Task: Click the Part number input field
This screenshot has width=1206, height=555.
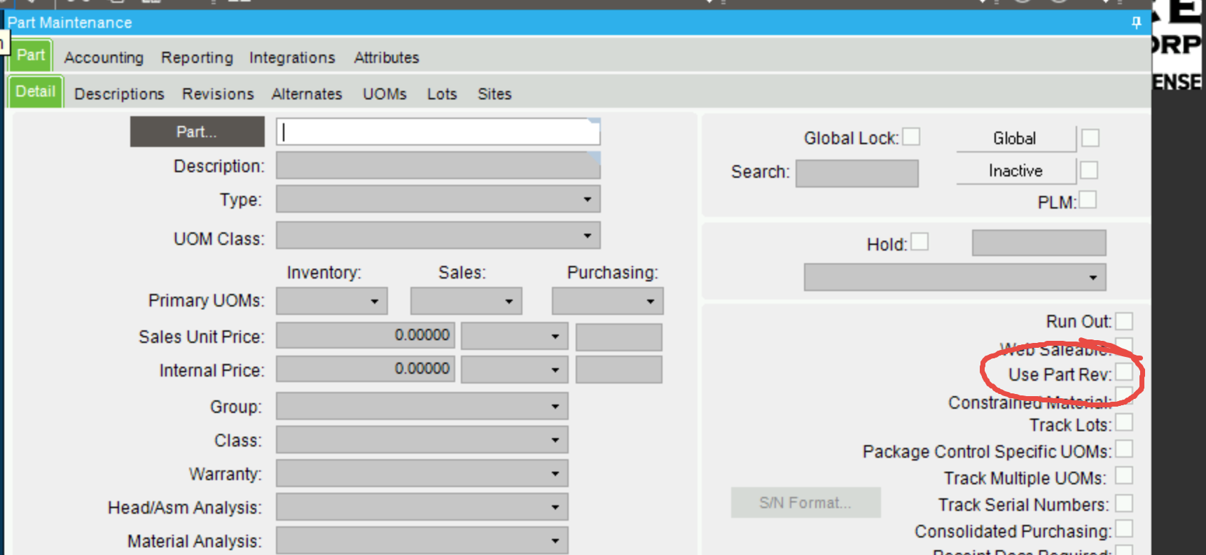Action: (x=438, y=132)
